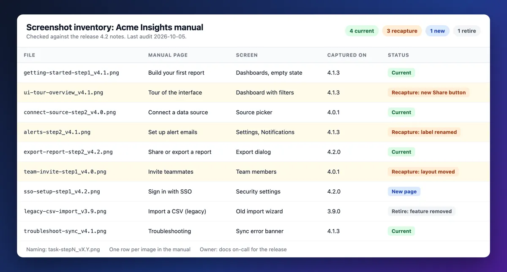Click captured version 4.1.3 in alerts-step2 row
Screen dimensions: 507x272
tap(333, 132)
